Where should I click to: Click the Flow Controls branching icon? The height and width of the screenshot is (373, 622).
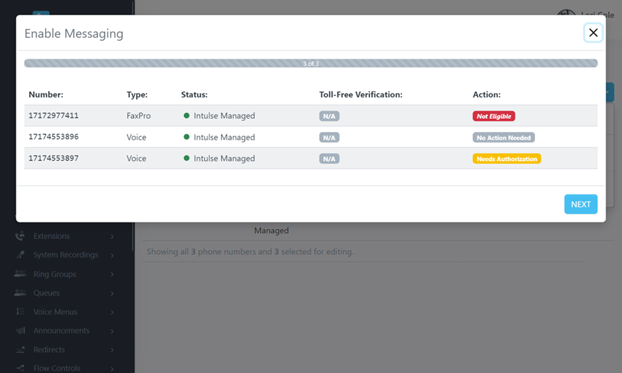pyautogui.click(x=20, y=368)
